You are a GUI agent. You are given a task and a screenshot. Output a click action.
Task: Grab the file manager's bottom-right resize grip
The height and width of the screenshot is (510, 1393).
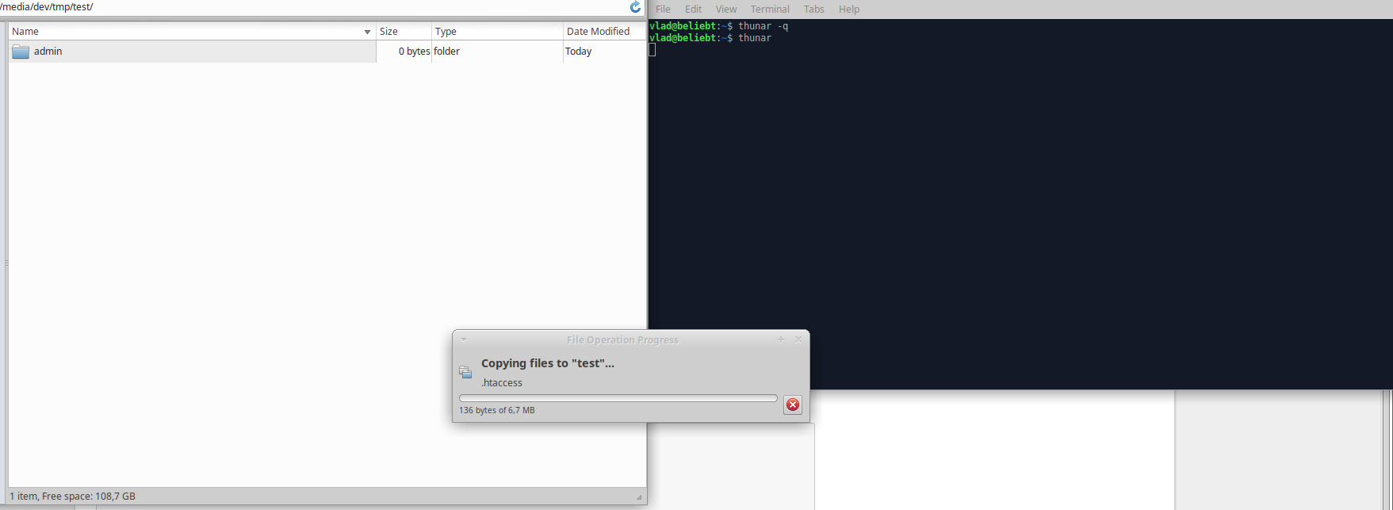[x=639, y=497]
